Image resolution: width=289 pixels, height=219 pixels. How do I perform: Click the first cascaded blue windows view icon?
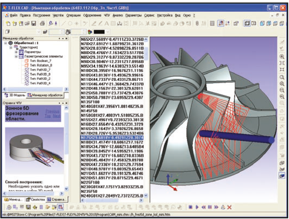coord(262,23)
